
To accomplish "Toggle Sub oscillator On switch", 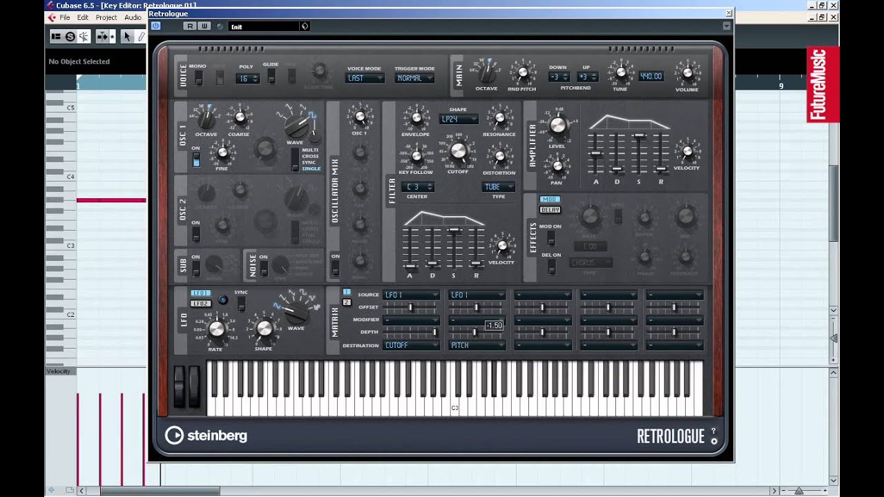I will pos(196,268).
